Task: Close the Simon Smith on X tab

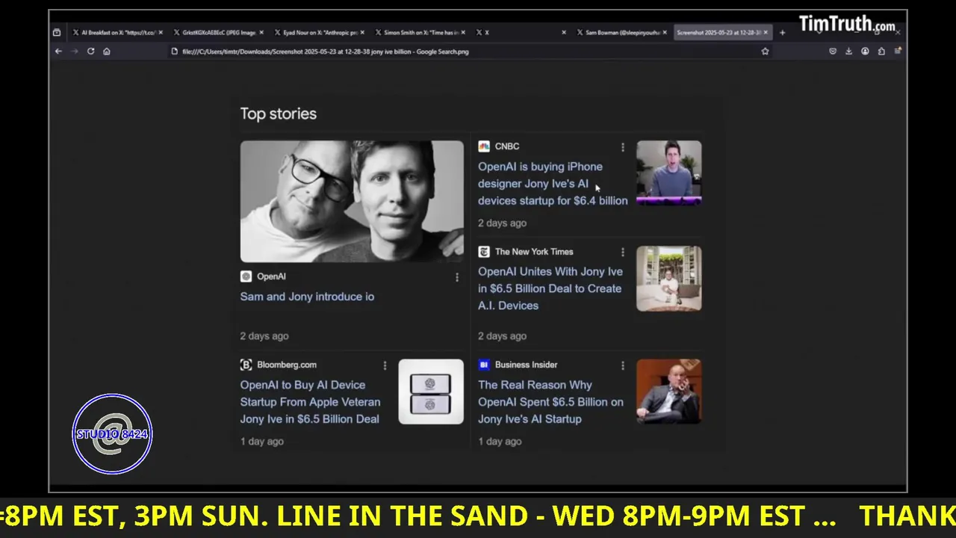Action: 463,33
